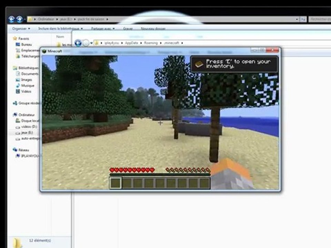The image size is (331, 248).
Task: Click the AppData breadcrumb segment
Action: pos(131,43)
